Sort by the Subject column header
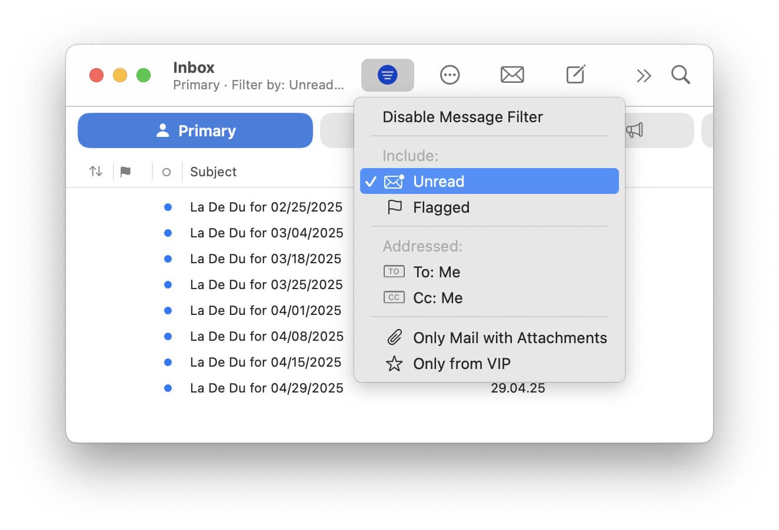 click(x=213, y=172)
